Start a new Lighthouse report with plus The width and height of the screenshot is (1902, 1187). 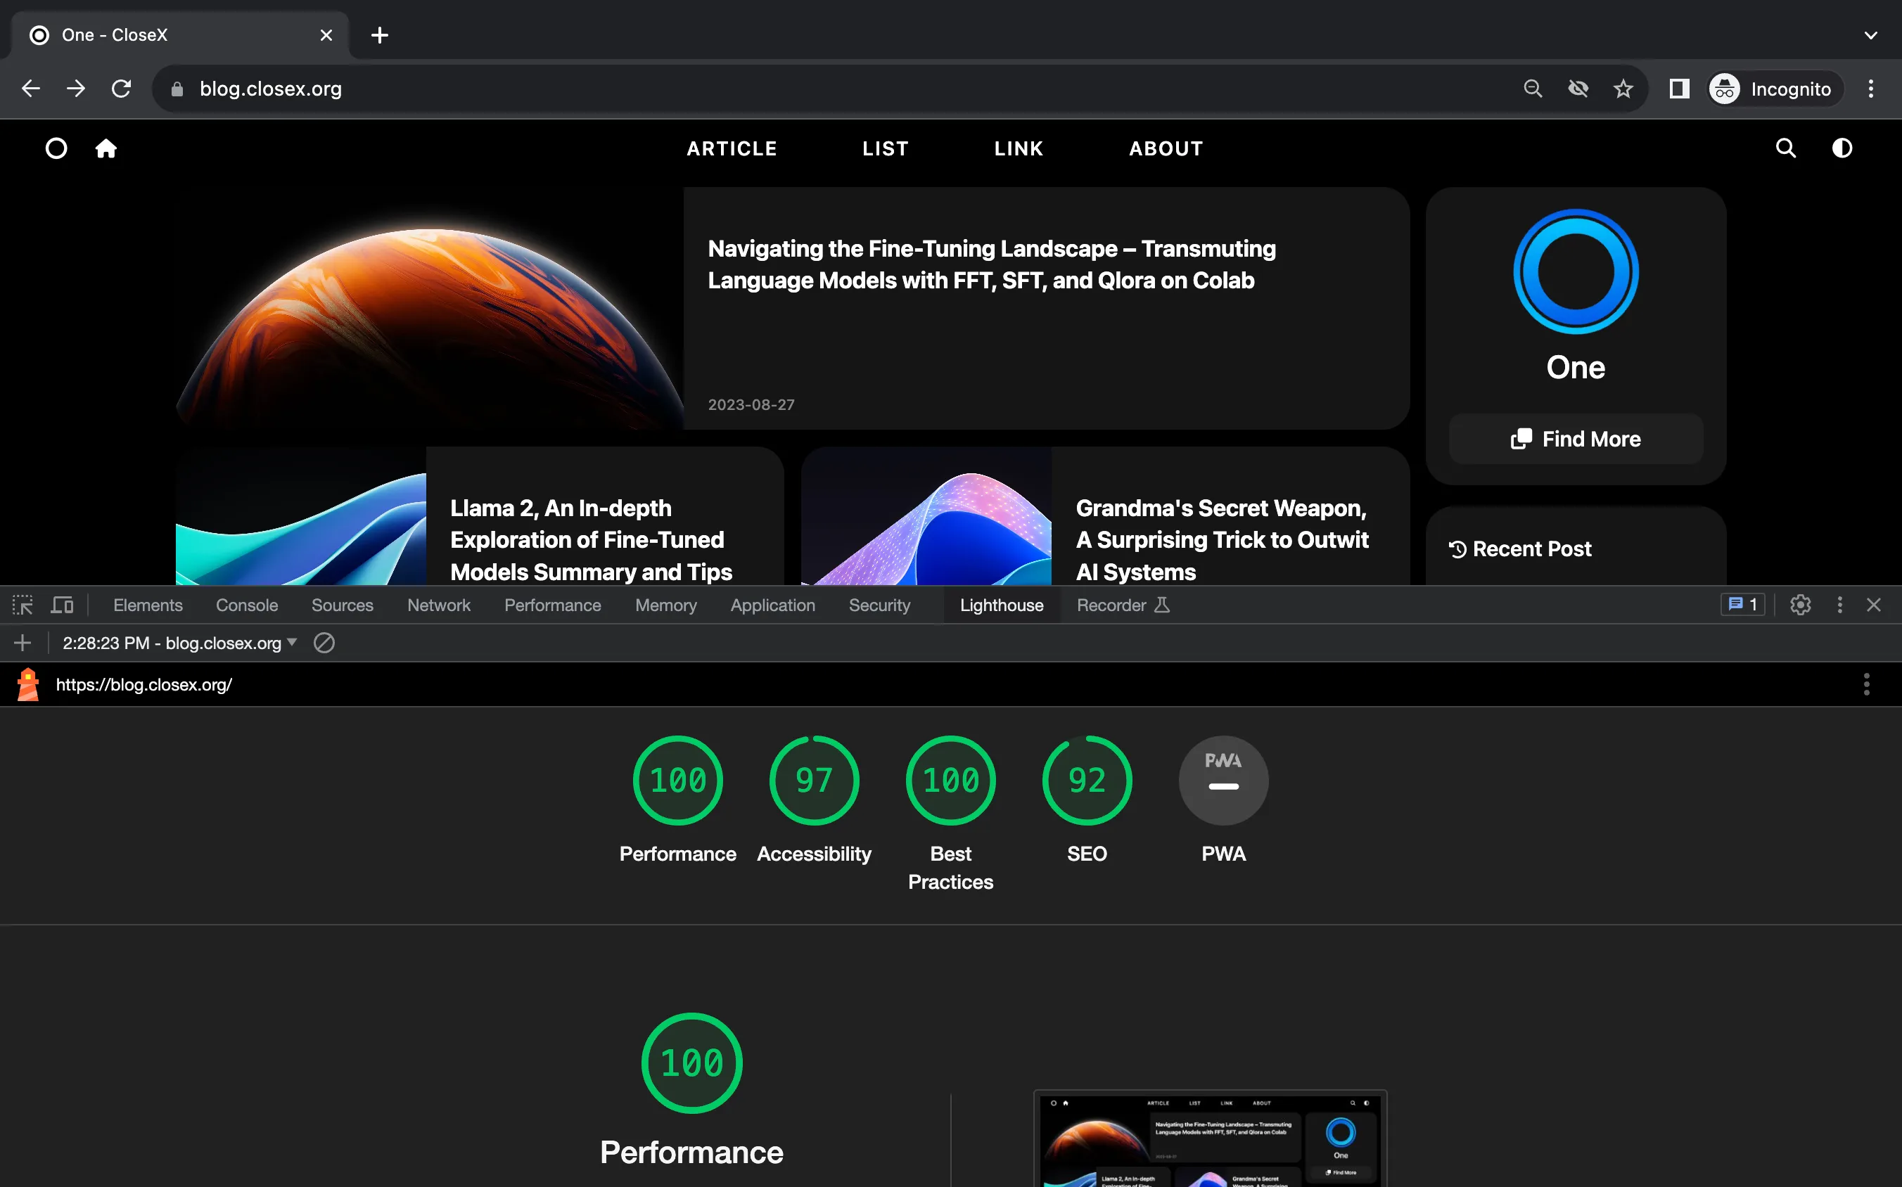point(22,643)
